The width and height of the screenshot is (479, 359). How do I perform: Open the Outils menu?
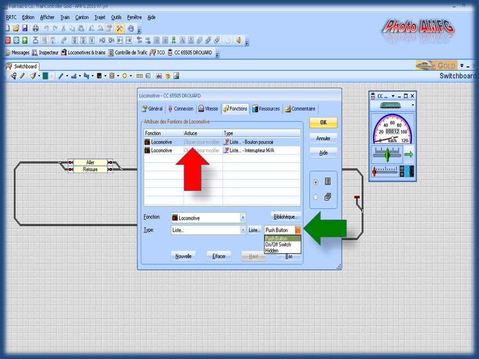116,18
